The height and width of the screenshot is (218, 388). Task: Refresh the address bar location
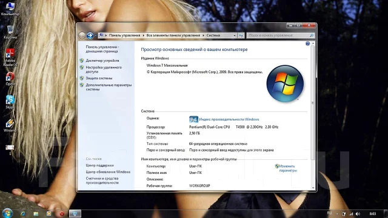241,36
